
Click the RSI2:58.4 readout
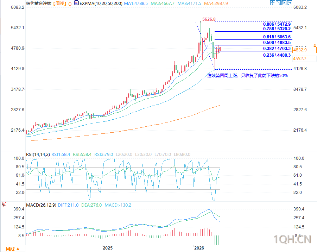(82, 155)
